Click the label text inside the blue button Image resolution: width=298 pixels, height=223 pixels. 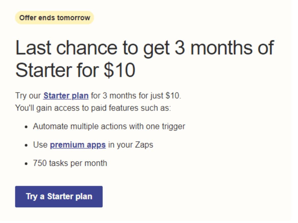click(x=59, y=196)
